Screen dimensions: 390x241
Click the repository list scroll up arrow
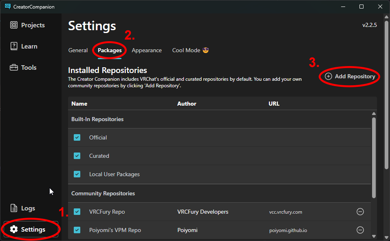click(x=374, y=114)
